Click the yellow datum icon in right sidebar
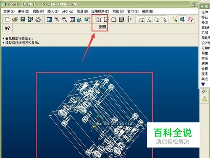Screen dimensions: 210x158 click(204, 99)
